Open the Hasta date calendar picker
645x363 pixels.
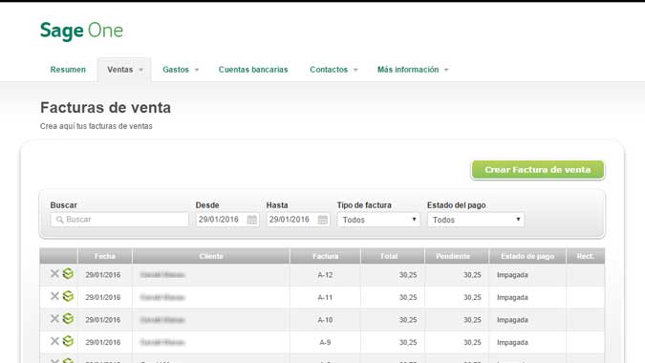[x=323, y=220]
